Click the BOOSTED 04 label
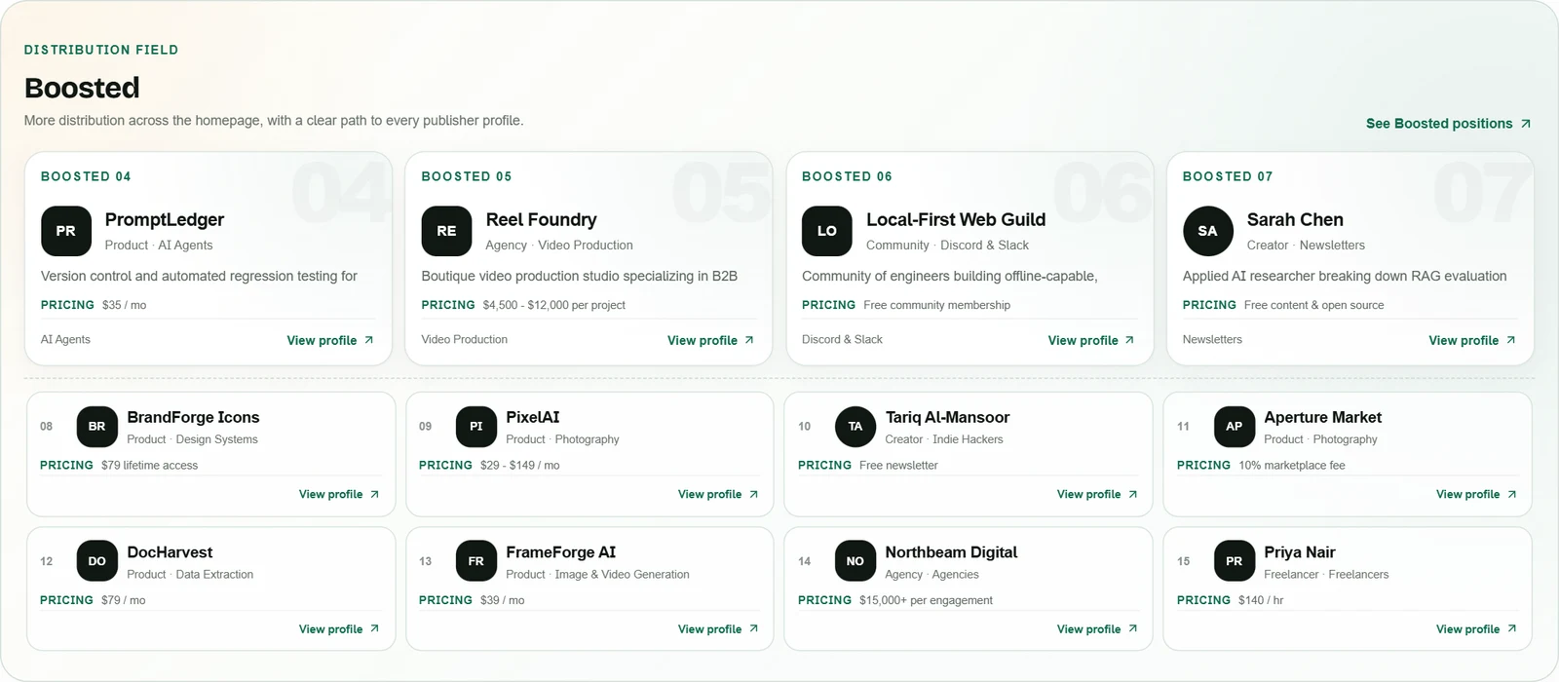Screen dimensions: 1559x682 point(86,176)
